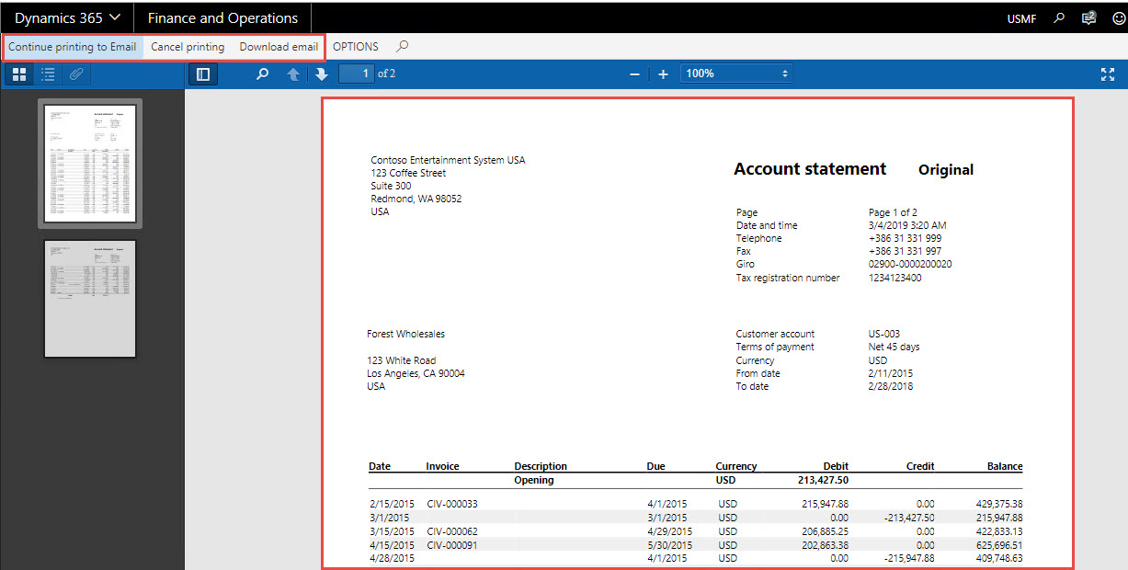Click the USMF company selector

[x=1021, y=18]
